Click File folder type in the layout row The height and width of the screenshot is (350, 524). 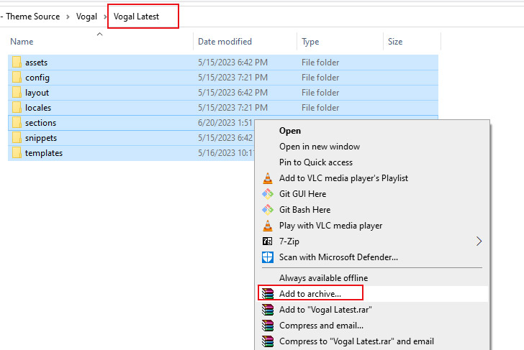click(x=320, y=93)
